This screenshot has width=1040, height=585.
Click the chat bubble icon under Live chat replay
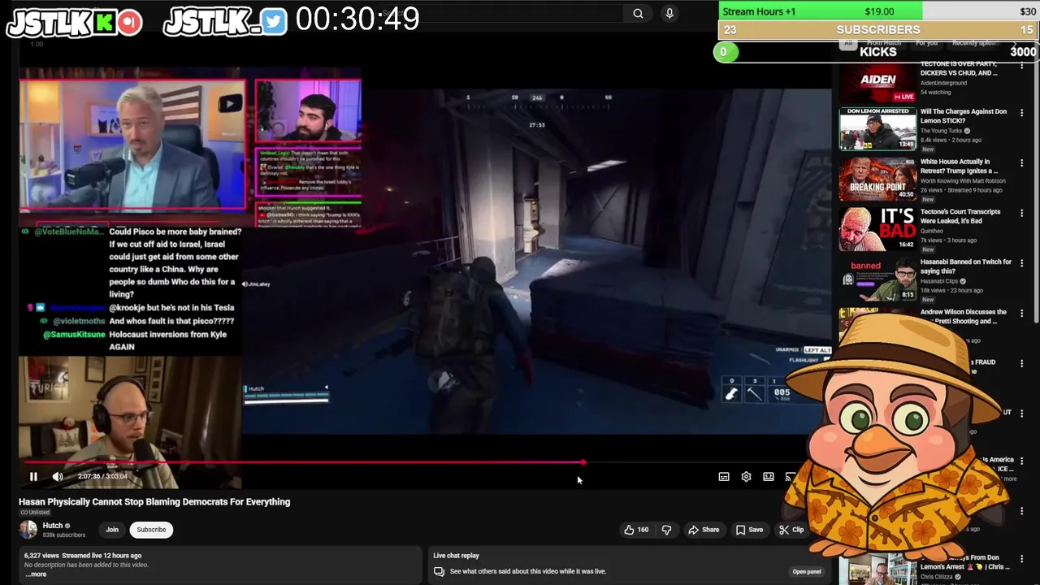tap(439, 571)
